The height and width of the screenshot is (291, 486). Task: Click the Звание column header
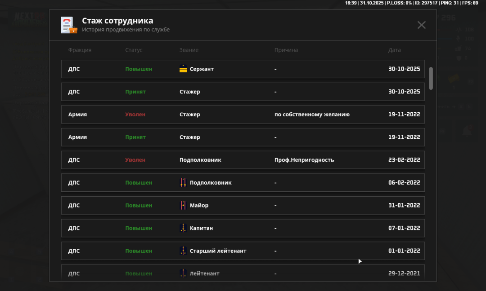tap(189, 50)
